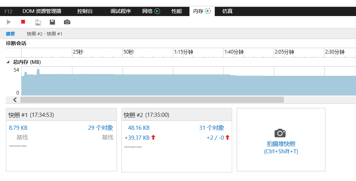Image resolution: width=356 pixels, height=181 pixels.
Task: Click the 1:15分钟 timeline marker
Action: [x=183, y=52]
